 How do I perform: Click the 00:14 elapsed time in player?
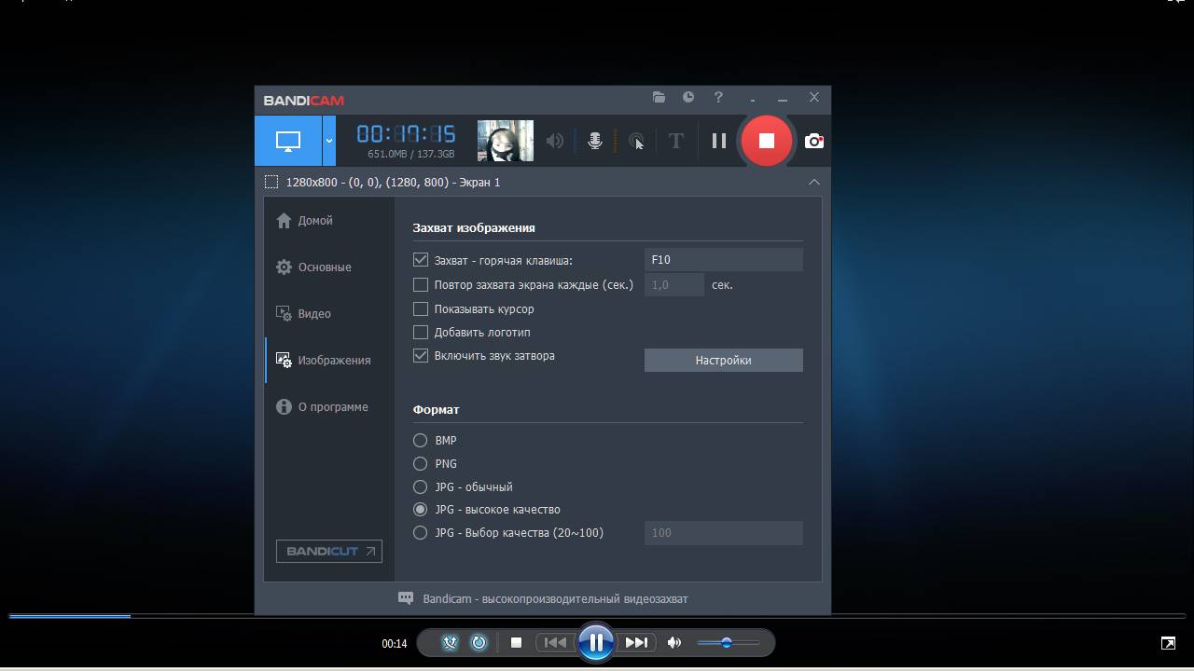tap(395, 643)
